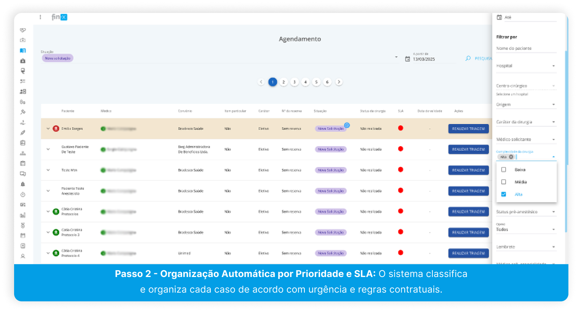Click the blue badge on first Nova Solicitação tag
The height and width of the screenshot is (312, 578).
(347, 125)
